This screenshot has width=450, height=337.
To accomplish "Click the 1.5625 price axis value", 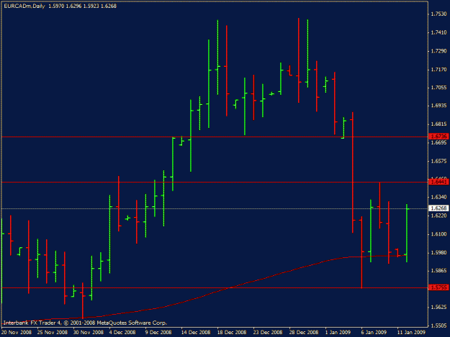I will pos(438,308).
